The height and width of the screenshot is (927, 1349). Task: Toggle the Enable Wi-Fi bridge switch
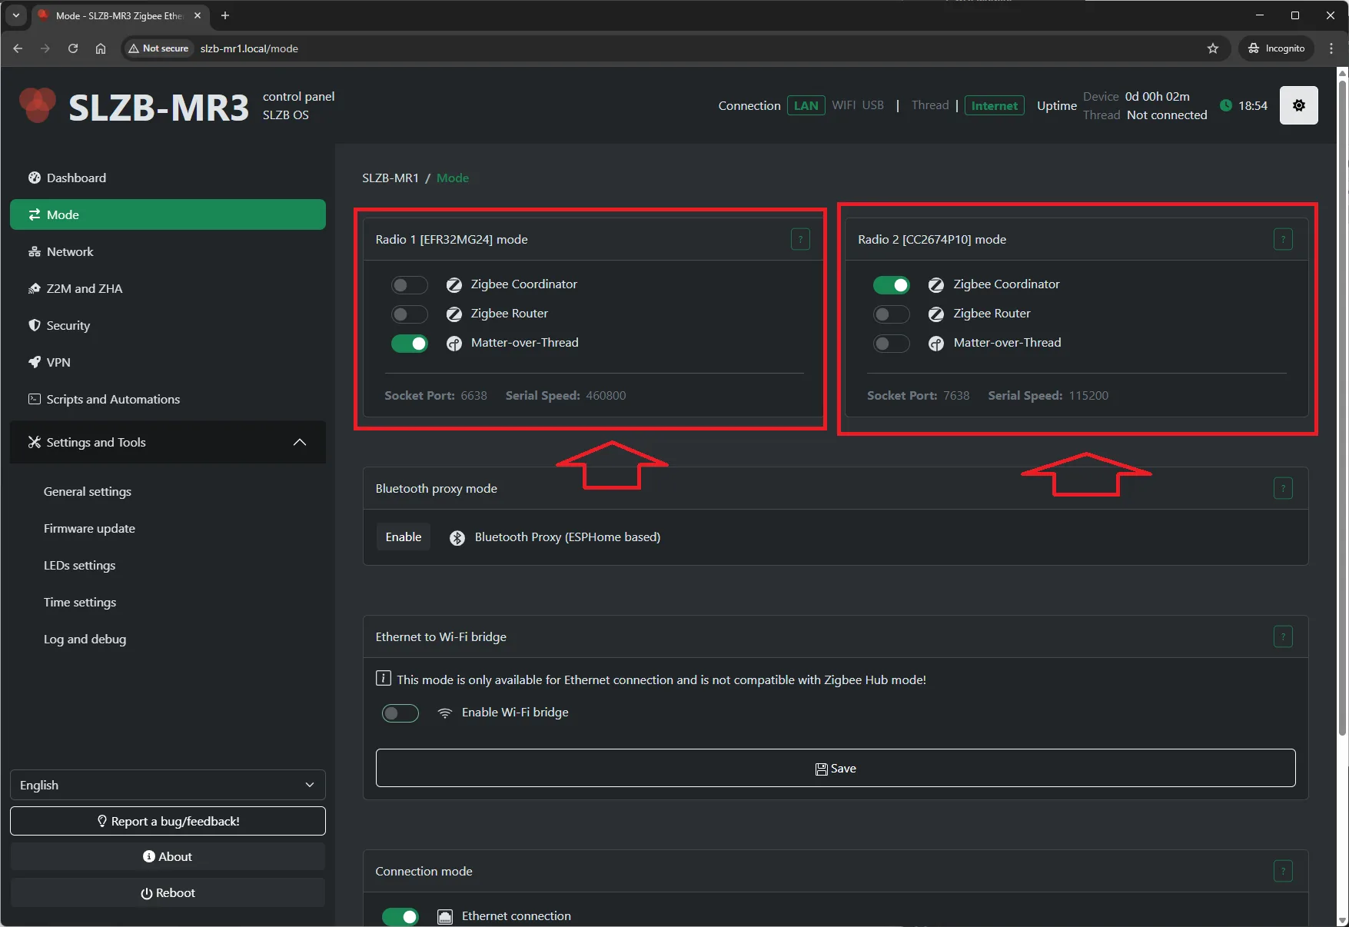click(x=400, y=713)
